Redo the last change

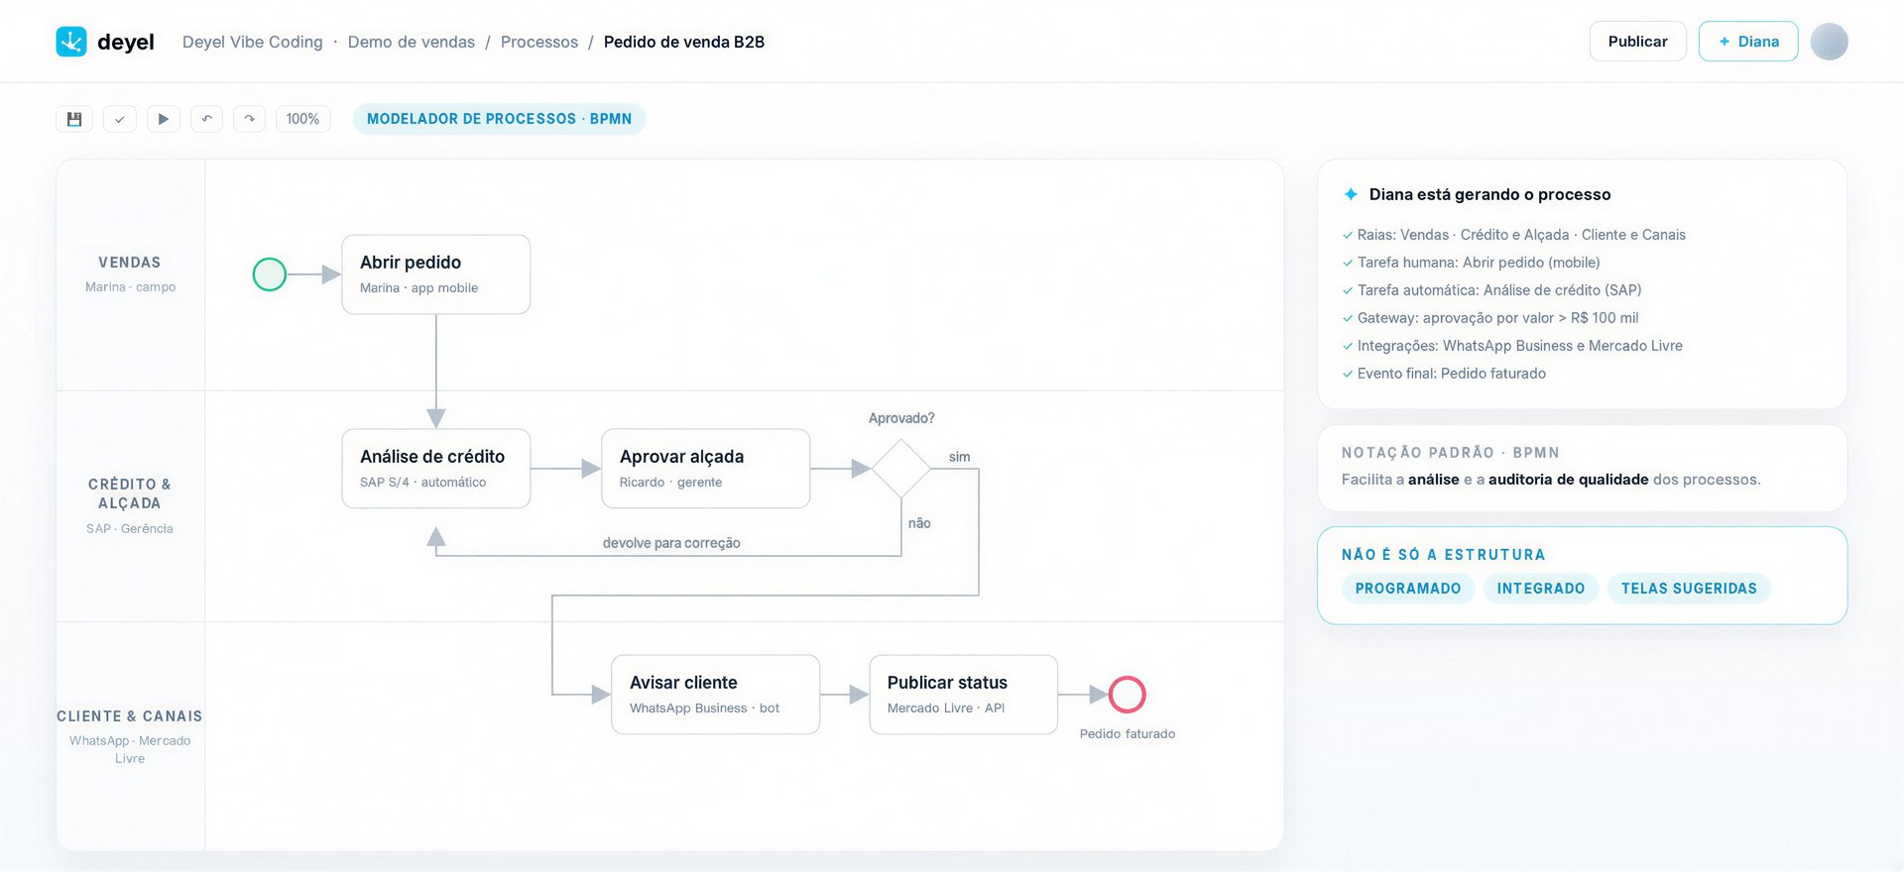pyautogui.click(x=249, y=119)
